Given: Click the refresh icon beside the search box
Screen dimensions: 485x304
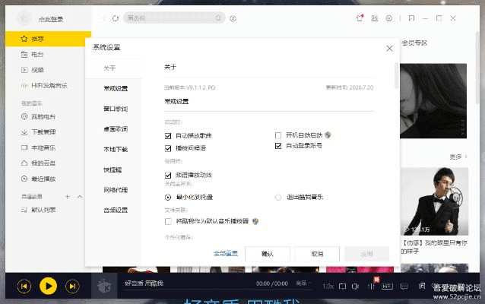Looking at the screenshot, I should coord(115,17).
